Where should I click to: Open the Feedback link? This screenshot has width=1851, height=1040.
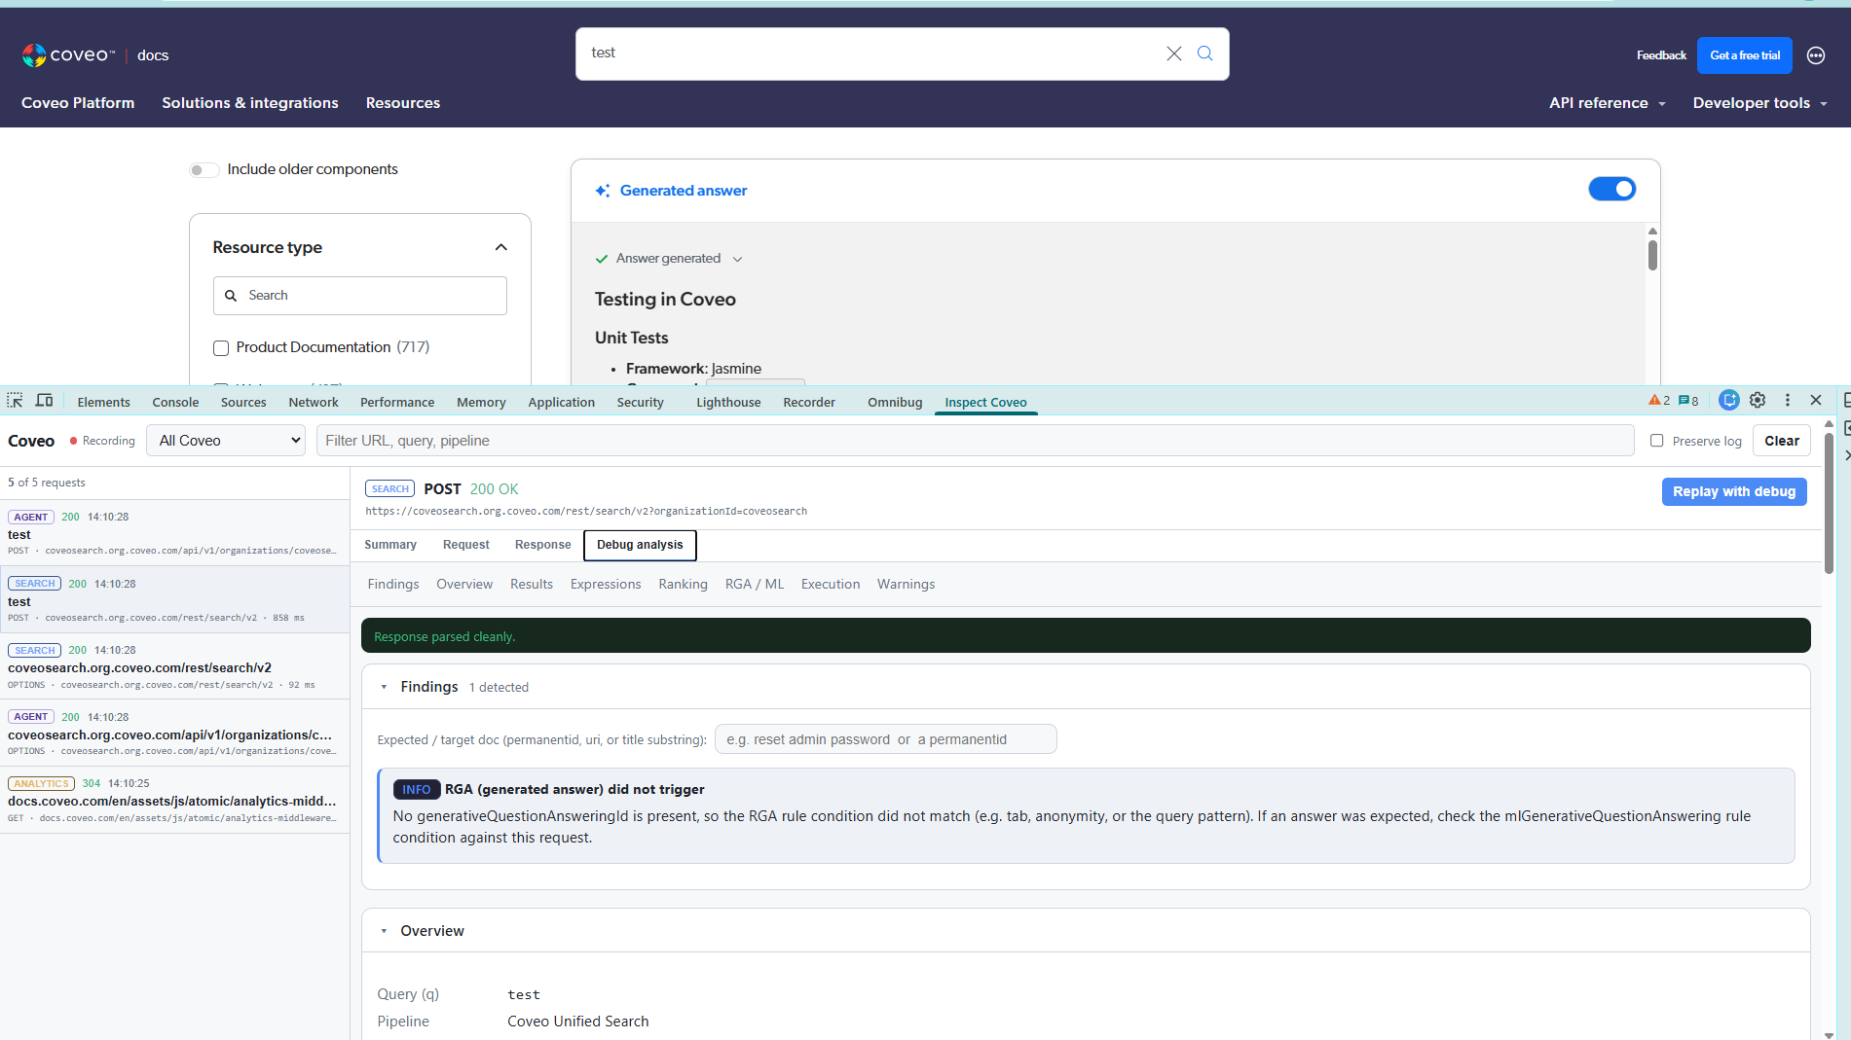(1661, 55)
